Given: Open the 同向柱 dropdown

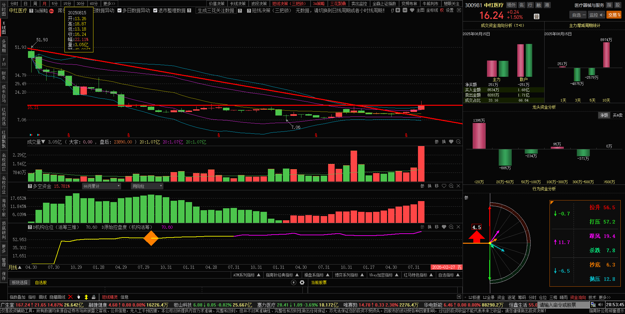Looking at the screenshot, I should pos(147,186).
